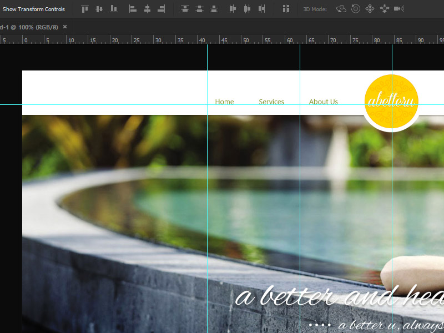Click Align Top Edges icon

[x=85, y=9]
